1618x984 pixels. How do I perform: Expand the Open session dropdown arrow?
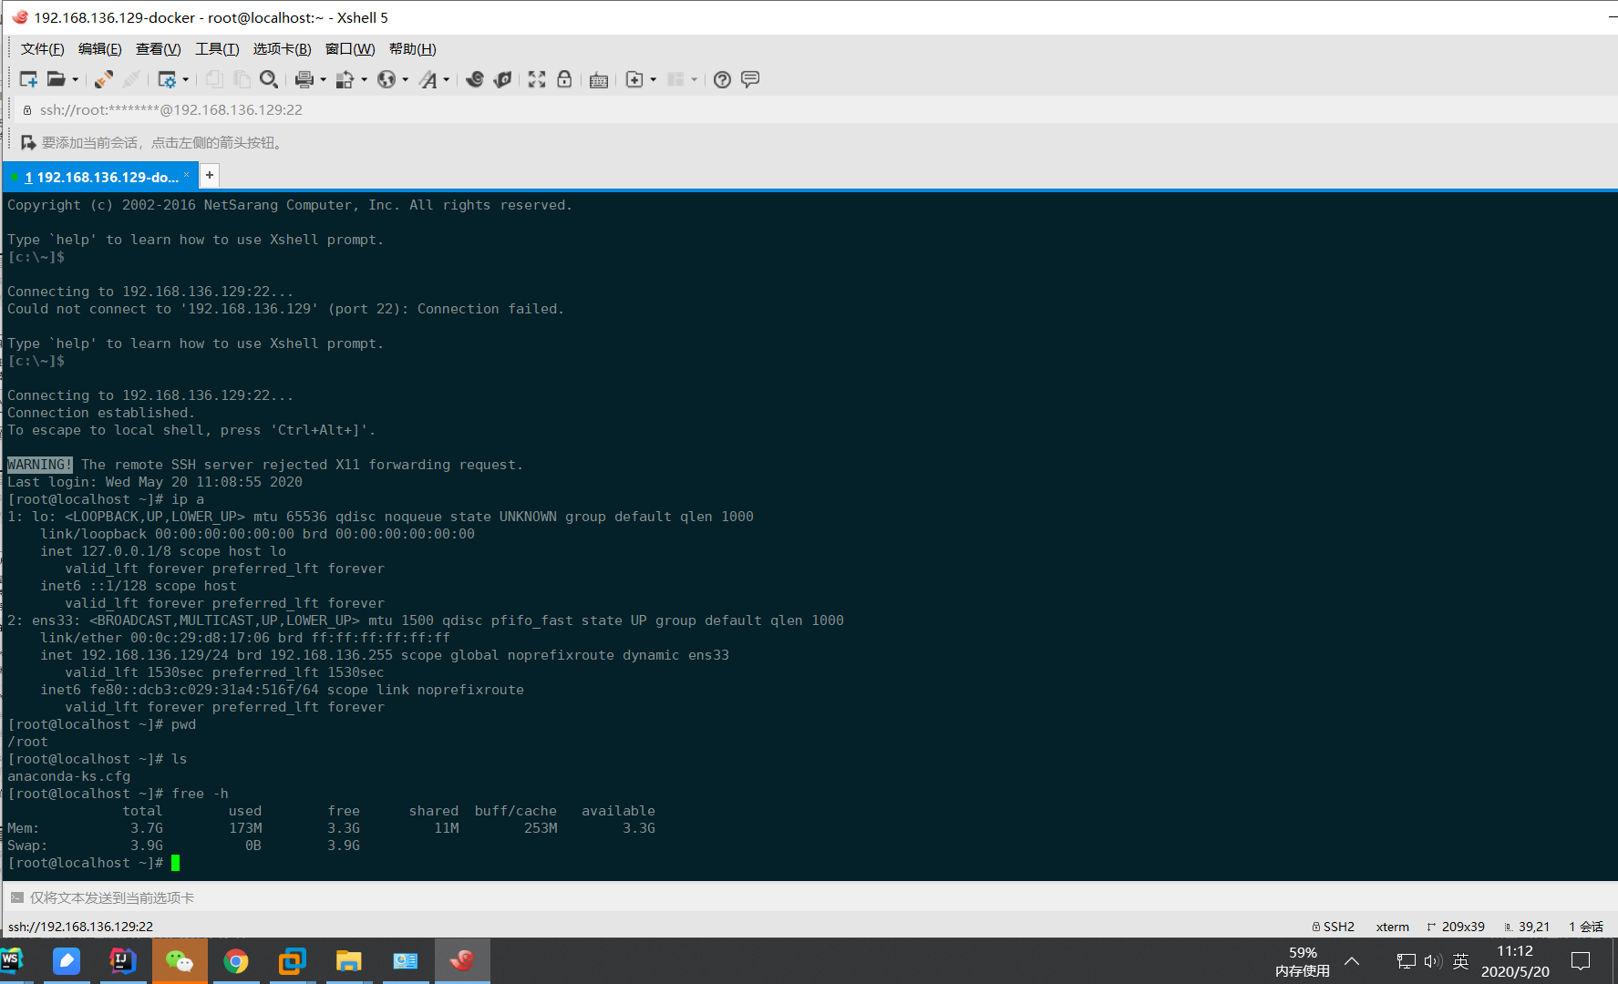75,79
